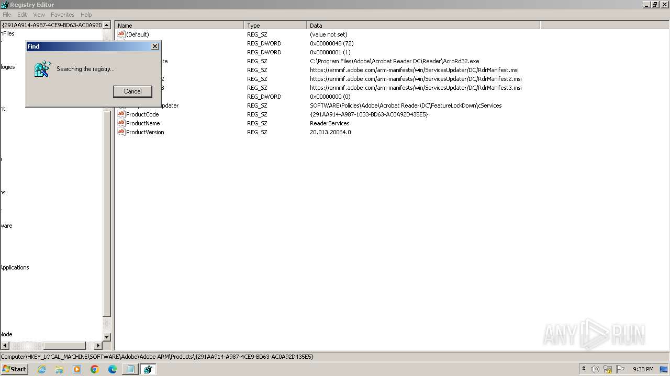670x376 pixels.
Task: Click the AcroRd32.exe path data cell
Action: [394, 61]
